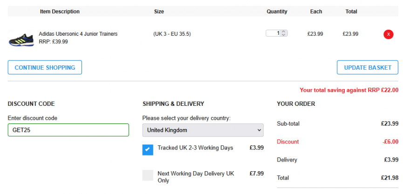
Task: Tick the Tracked UK 2-3 Working Days checkbox
Action: pos(148,150)
